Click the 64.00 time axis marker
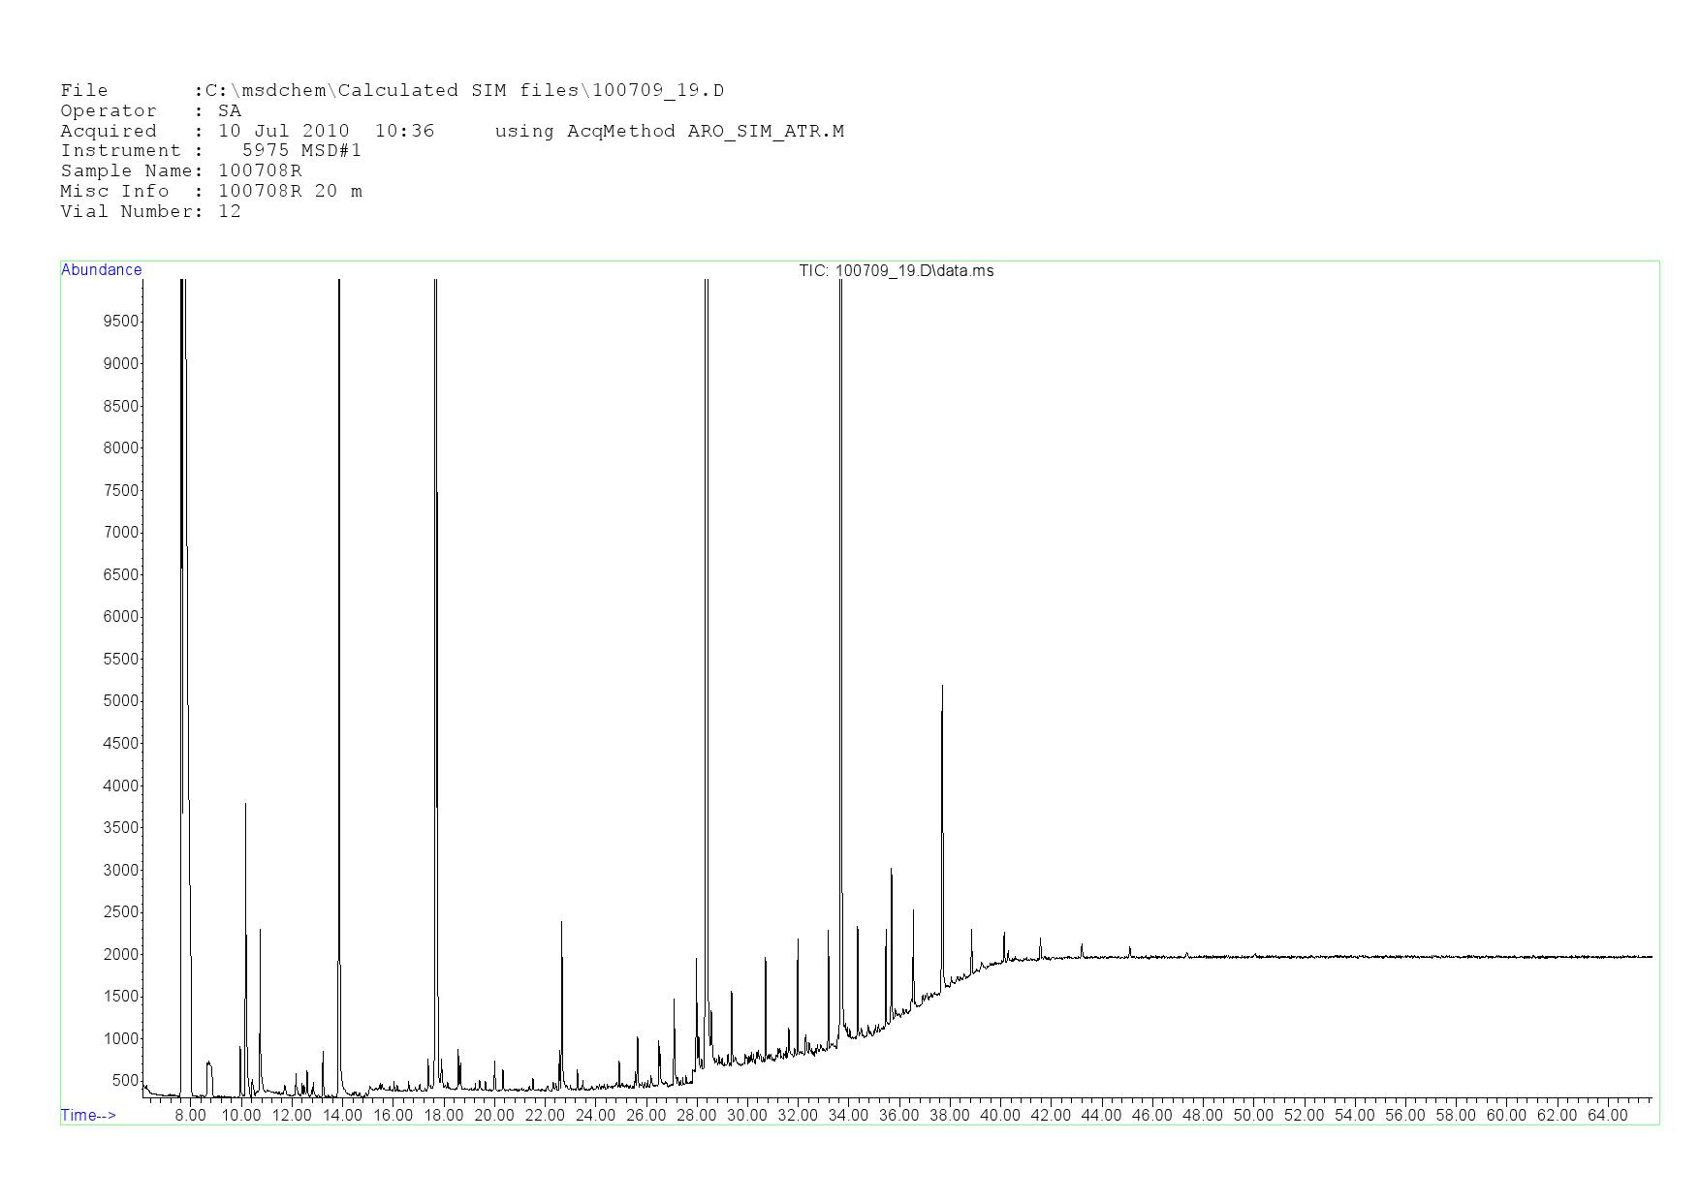This screenshot has width=1700, height=1201. pyautogui.click(x=1607, y=1115)
